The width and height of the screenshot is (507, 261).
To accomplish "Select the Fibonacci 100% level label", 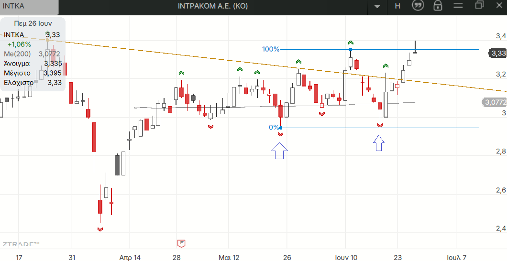I will (x=271, y=49).
